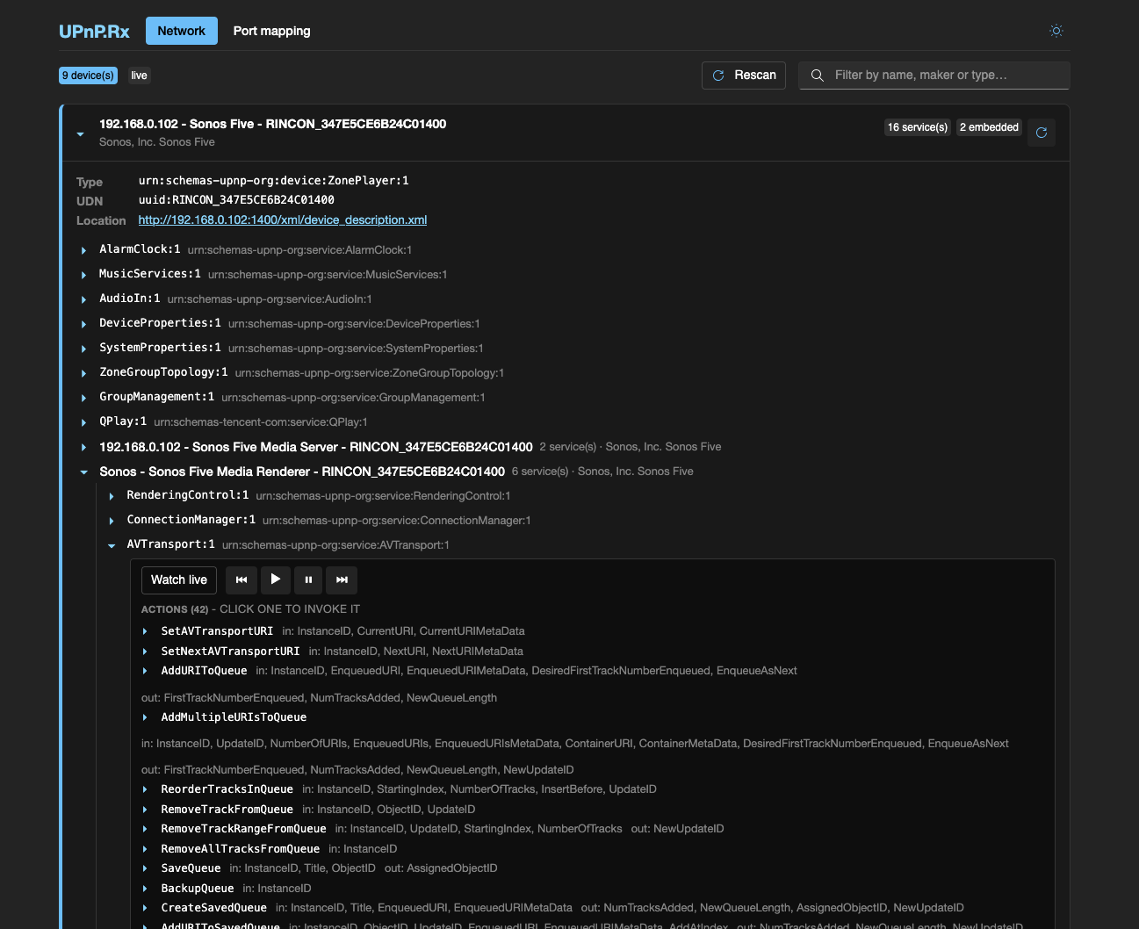Open the device_description.xml location link

coord(283,220)
